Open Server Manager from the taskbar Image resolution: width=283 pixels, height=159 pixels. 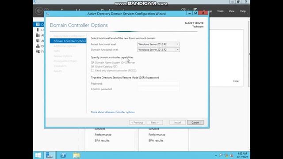tap(49, 155)
